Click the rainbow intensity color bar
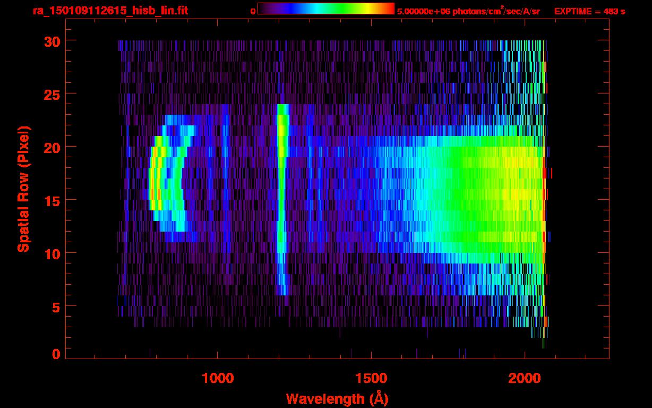The image size is (652, 408). pos(325,8)
